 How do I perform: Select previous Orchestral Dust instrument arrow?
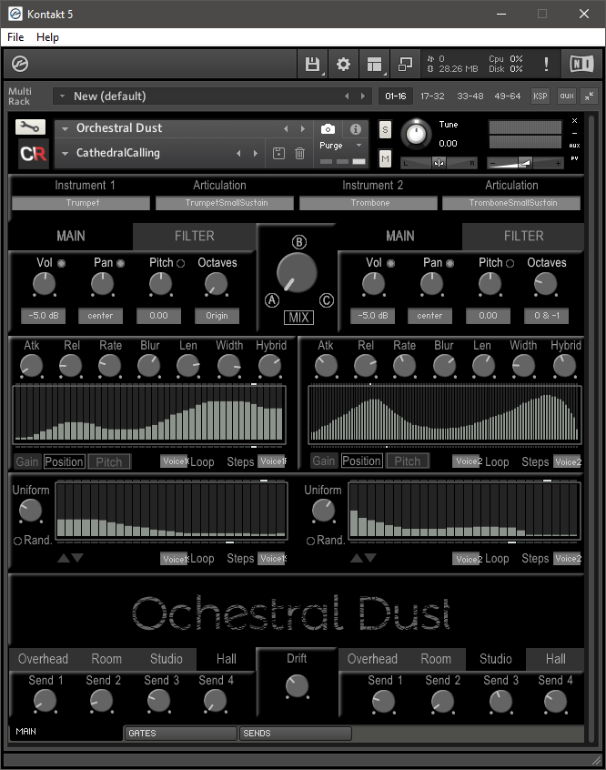coord(286,128)
